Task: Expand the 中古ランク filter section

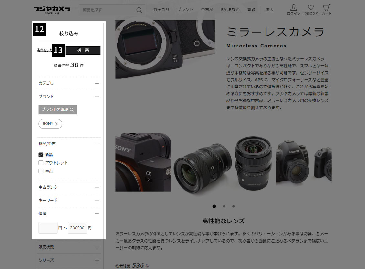Action: tap(97, 187)
